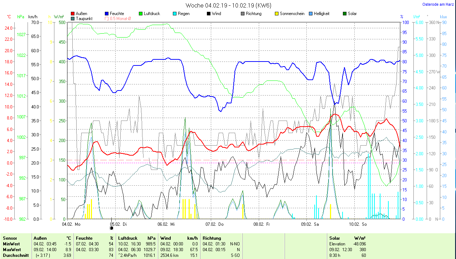
Task: Click the dark green Solar legend swatch
Action: (x=345, y=14)
